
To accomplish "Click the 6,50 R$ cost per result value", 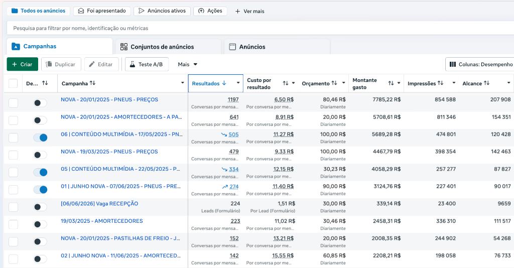I will [284, 99].
